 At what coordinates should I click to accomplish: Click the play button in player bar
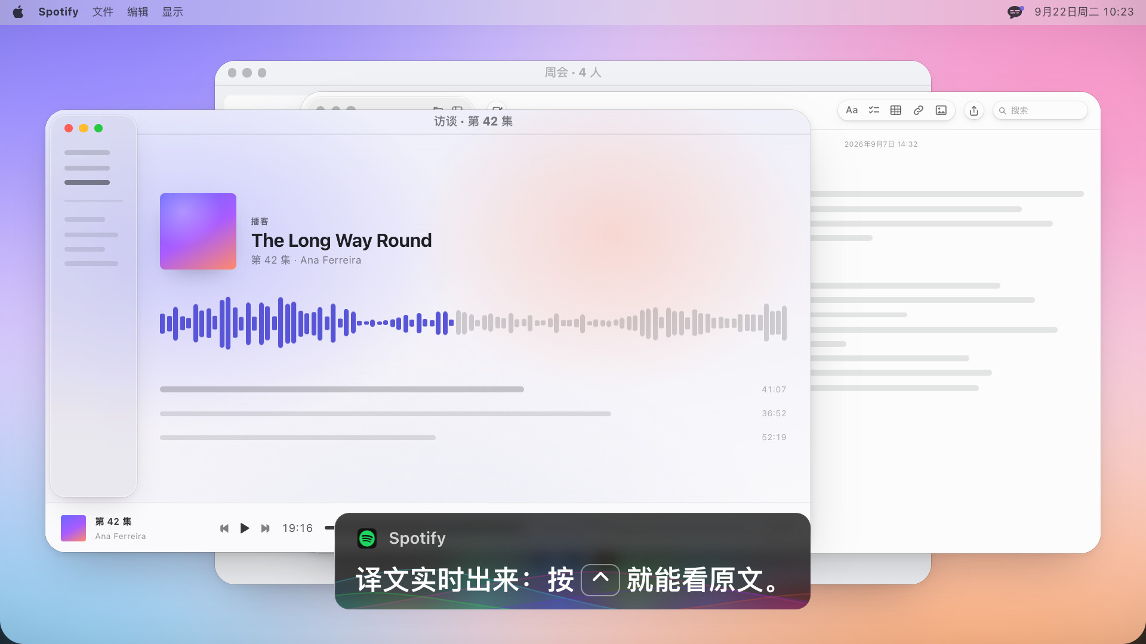click(245, 528)
